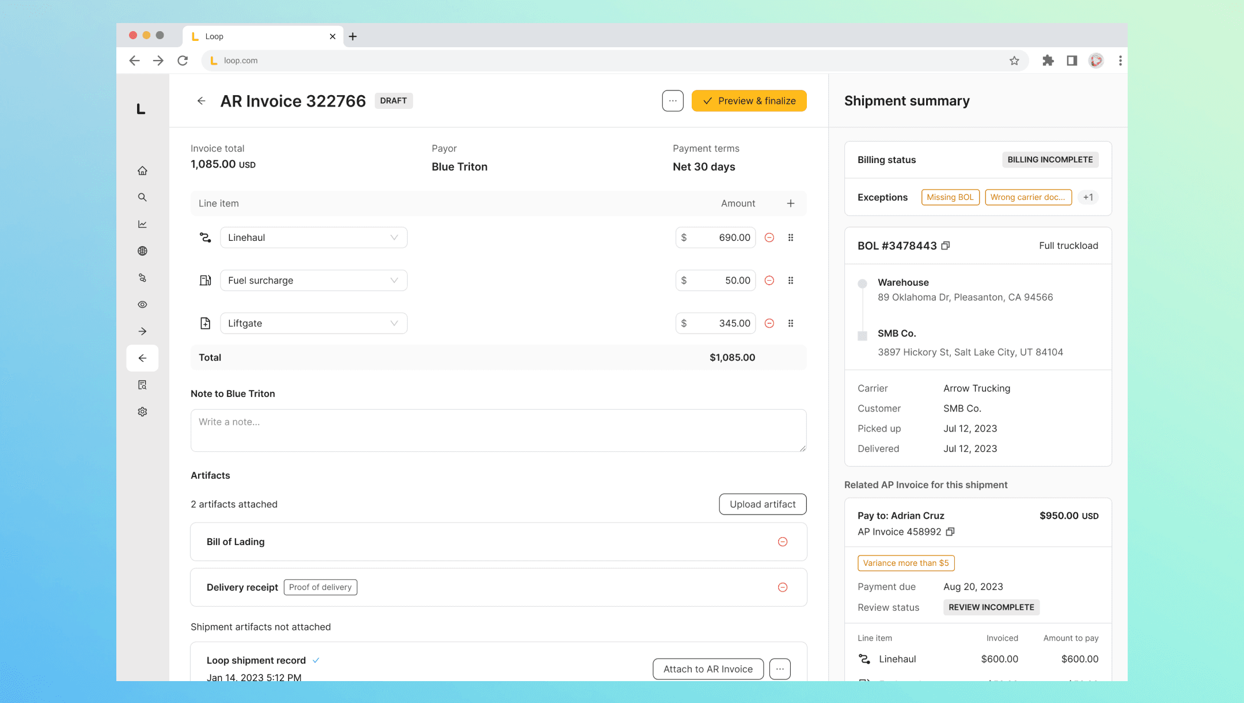Remove the Linehaul line item
Screen dimensions: 1244x703
[769, 237]
